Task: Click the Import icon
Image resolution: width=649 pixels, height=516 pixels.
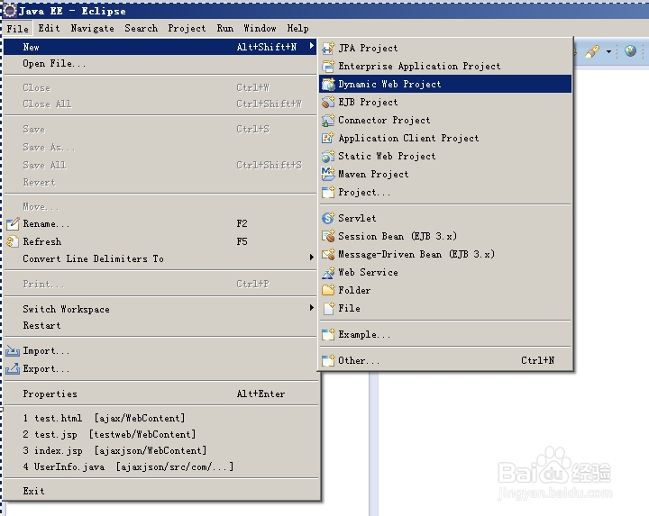Action: point(13,351)
